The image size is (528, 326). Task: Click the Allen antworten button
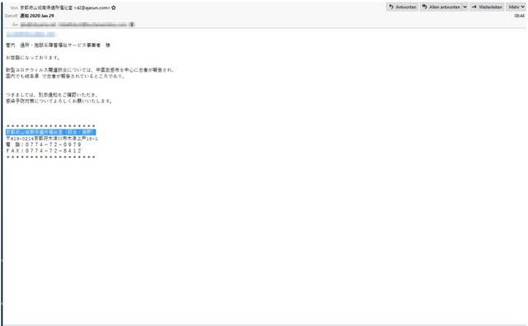pyautogui.click(x=441, y=7)
